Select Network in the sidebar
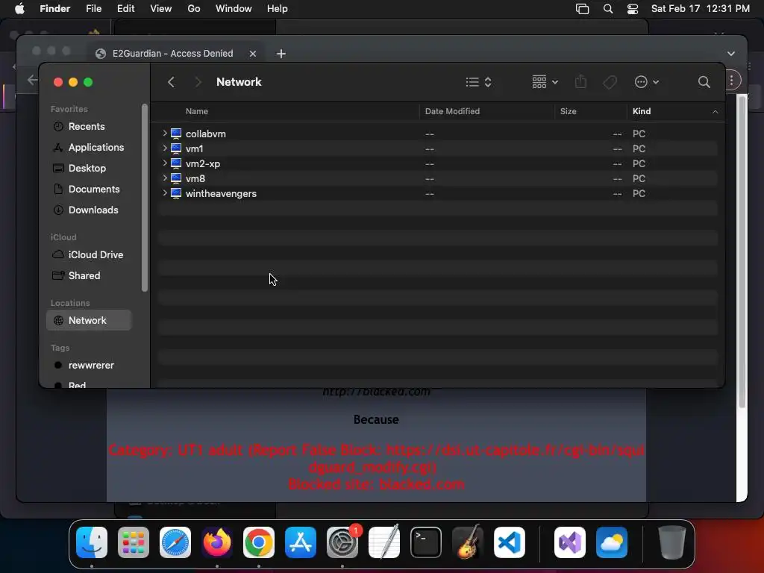Screen dimensions: 764x573 (89, 321)
